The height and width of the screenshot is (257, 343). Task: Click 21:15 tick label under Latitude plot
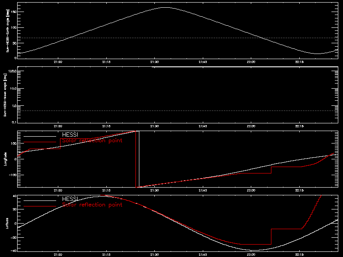tap(106, 254)
